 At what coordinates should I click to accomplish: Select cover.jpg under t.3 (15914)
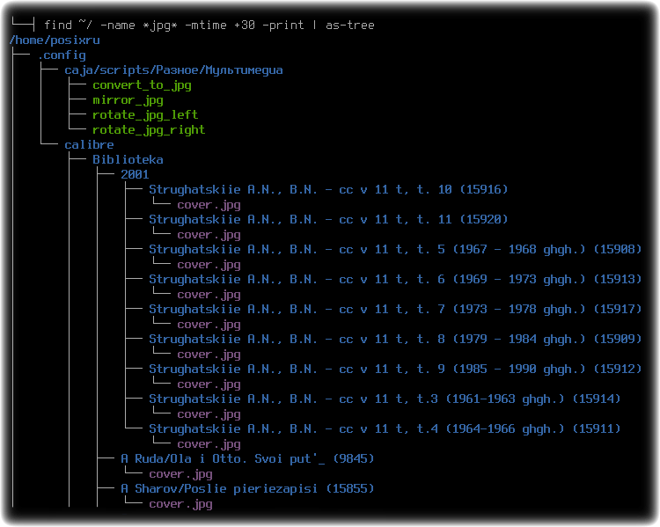pyautogui.click(x=209, y=414)
